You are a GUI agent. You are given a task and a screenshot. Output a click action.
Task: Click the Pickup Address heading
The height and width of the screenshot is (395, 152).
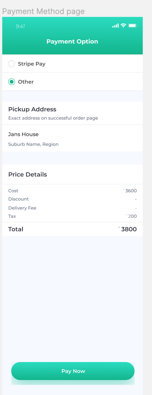(32, 109)
